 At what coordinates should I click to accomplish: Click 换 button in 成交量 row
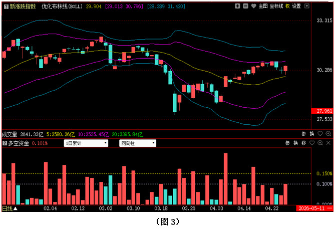[x=311, y=134]
